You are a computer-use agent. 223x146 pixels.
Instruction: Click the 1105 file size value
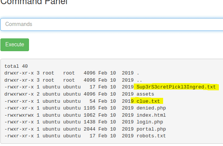coord(89,108)
